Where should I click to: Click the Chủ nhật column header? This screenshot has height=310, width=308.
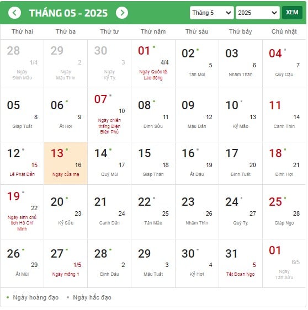[284, 31]
